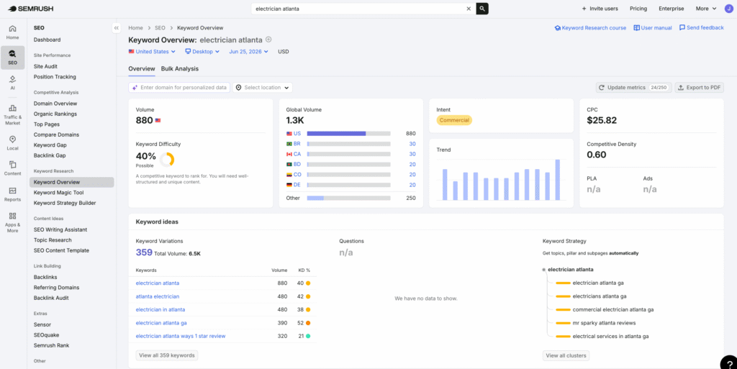
Task: Select commercial electrician atlanta ga cluster
Action: [x=613, y=309]
